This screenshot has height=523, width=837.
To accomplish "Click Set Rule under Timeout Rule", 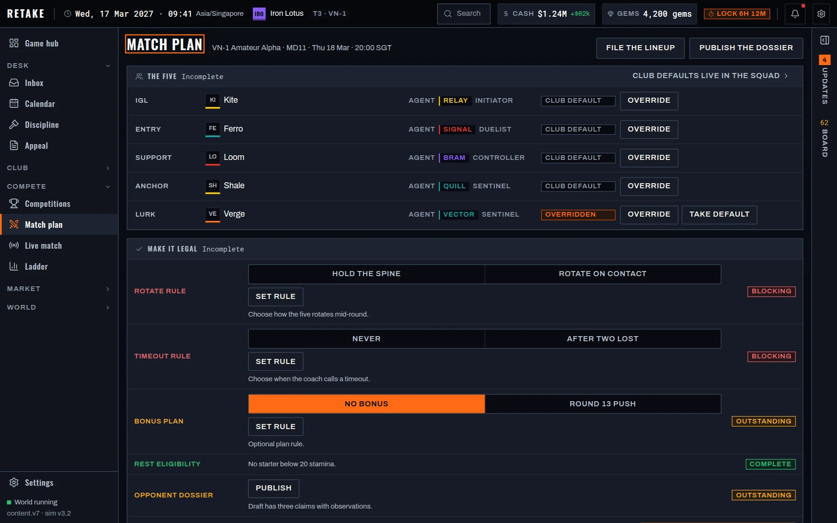I will (276, 362).
